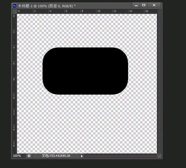Viewport: 186px width, 168px height.
Task: Click the horizontal ruler at mark 16
Action: tap(146, 11)
